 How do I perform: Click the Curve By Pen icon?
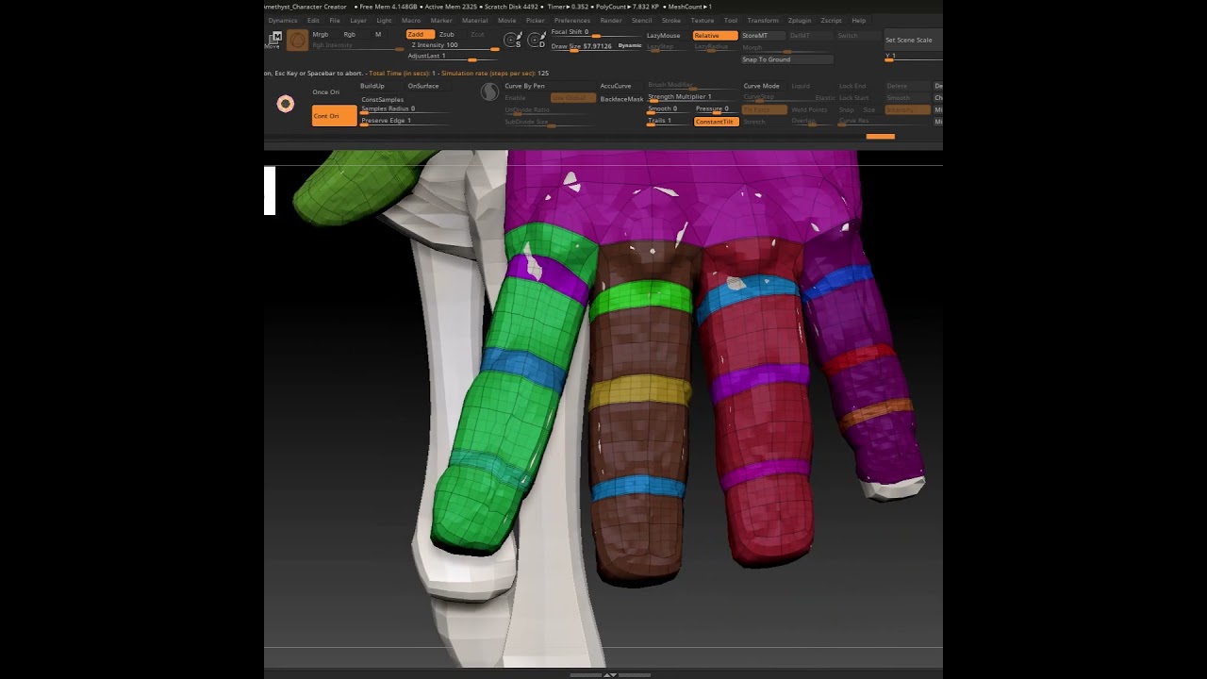[x=489, y=91]
